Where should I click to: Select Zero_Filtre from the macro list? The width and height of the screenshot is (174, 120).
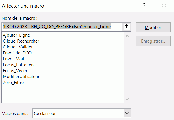tap(13, 83)
